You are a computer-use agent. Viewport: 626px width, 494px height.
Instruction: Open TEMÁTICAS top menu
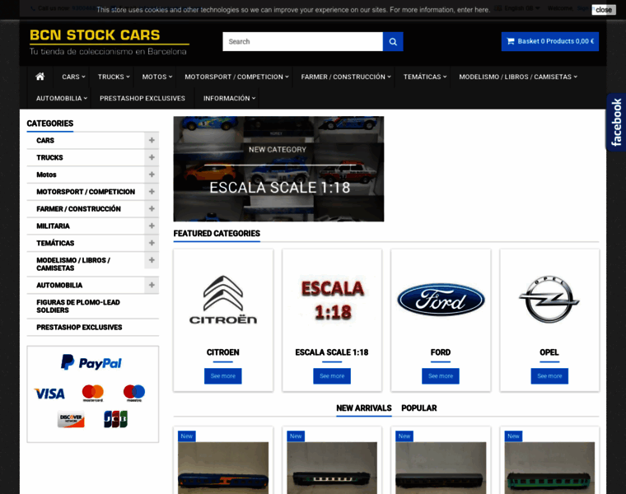coord(425,77)
